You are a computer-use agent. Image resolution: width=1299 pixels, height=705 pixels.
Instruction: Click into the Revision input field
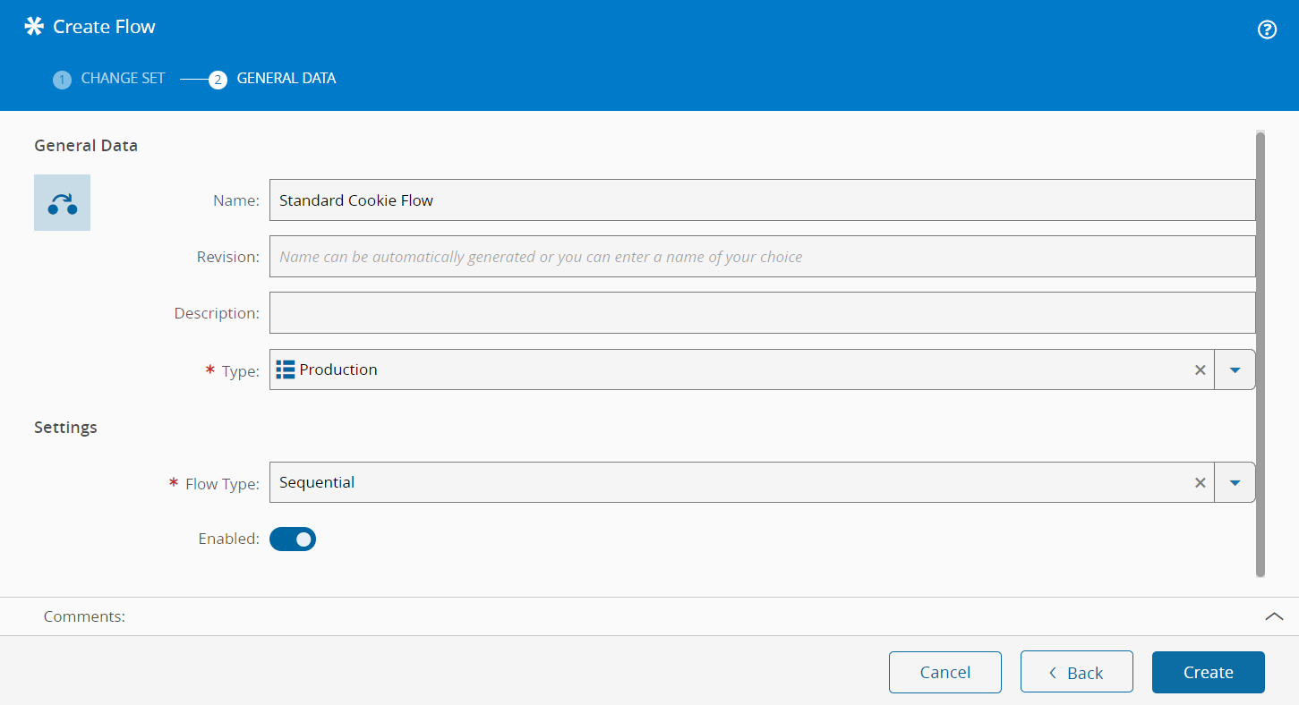pyautogui.click(x=761, y=257)
